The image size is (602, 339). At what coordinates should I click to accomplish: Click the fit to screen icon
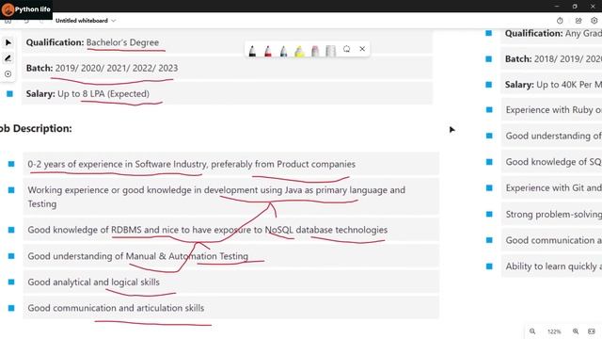592,331
